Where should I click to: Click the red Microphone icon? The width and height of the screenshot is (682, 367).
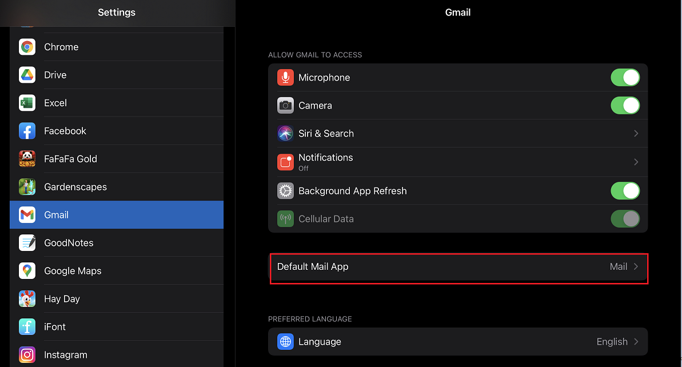(285, 77)
